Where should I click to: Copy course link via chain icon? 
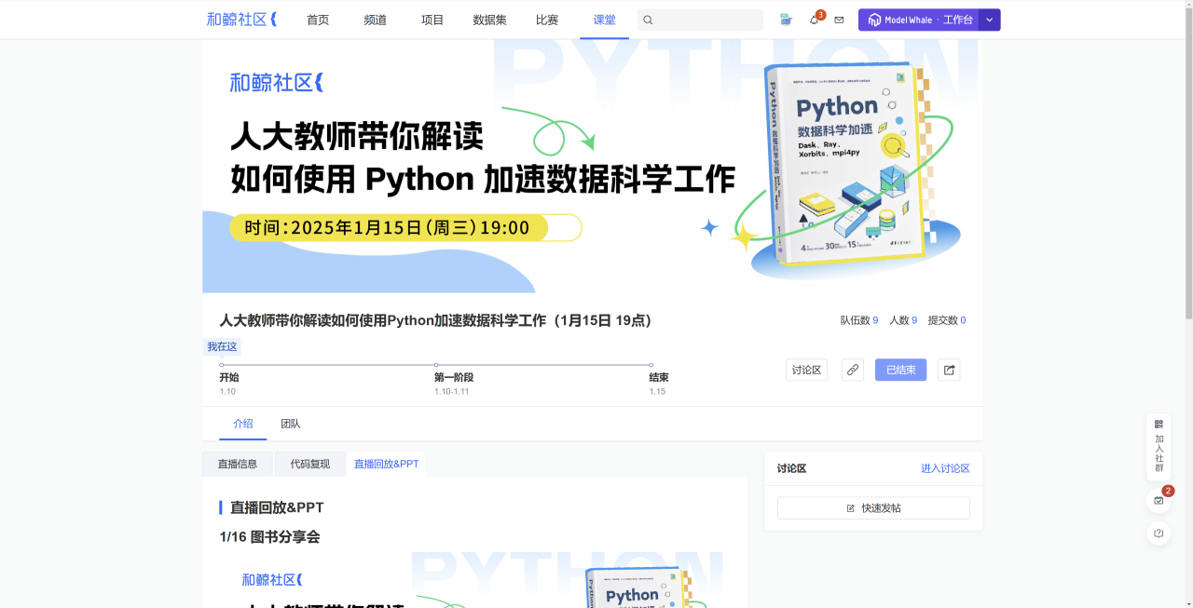[853, 370]
